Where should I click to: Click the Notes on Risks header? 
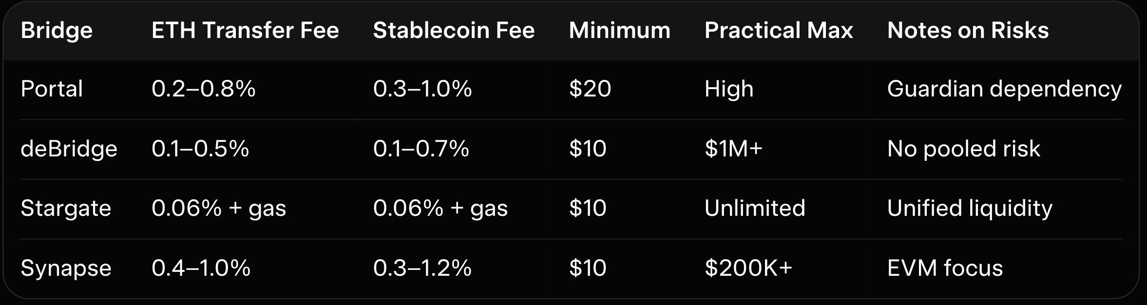tap(968, 31)
